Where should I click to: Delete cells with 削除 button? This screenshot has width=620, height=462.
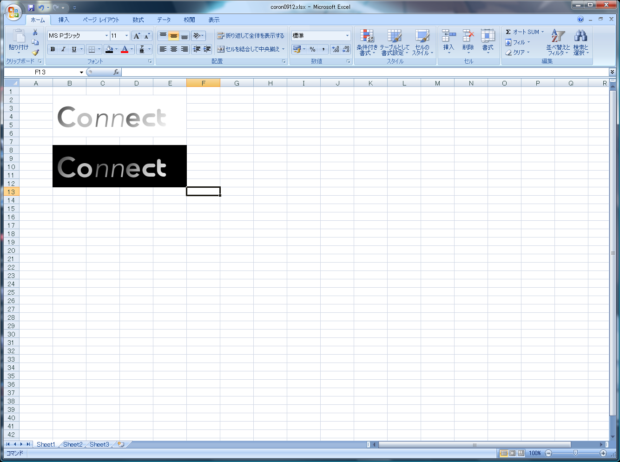(x=468, y=42)
